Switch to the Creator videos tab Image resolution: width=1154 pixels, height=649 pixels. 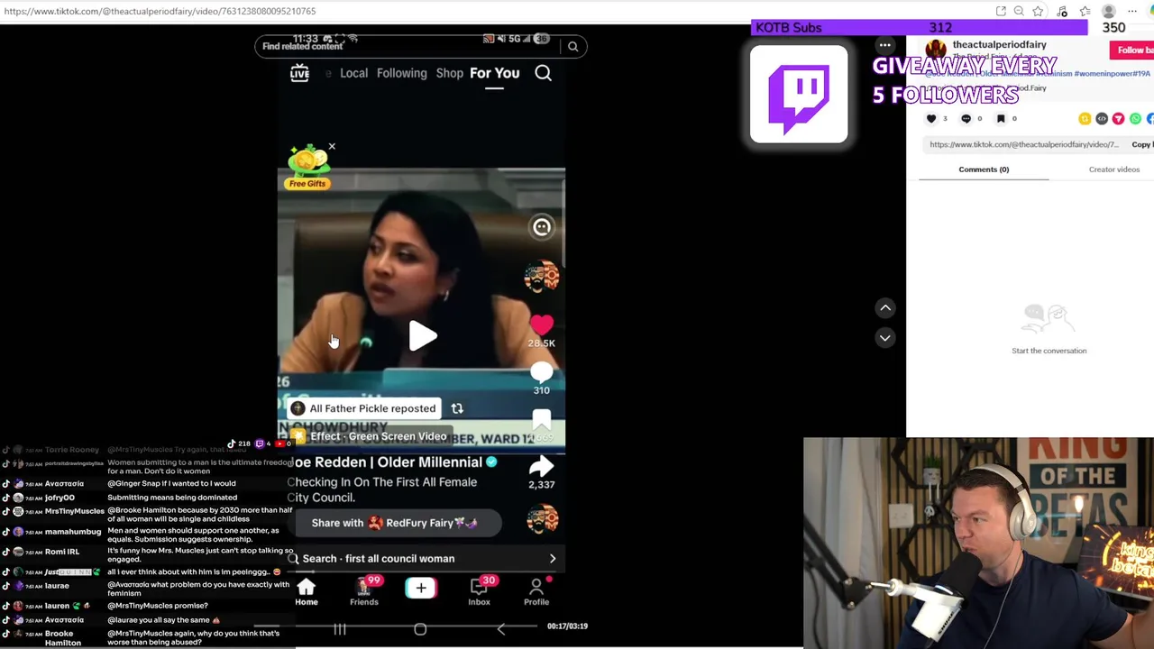coord(1114,169)
